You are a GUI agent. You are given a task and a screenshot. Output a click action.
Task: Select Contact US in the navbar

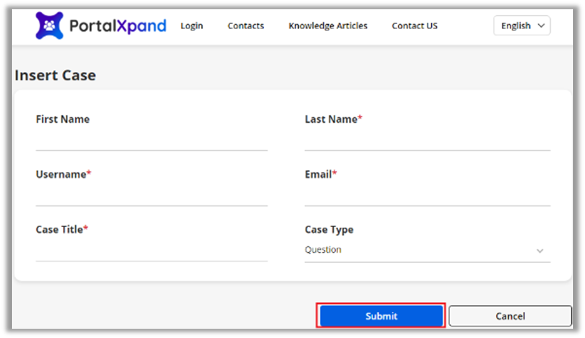tap(415, 26)
